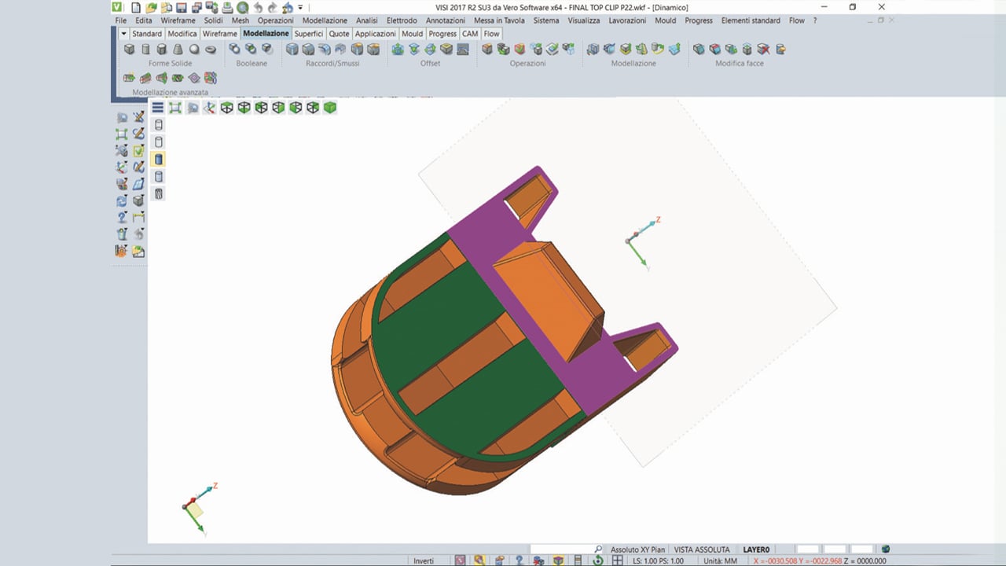
Task: Switch to the Superfici ribbon tab
Action: [309, 34]
